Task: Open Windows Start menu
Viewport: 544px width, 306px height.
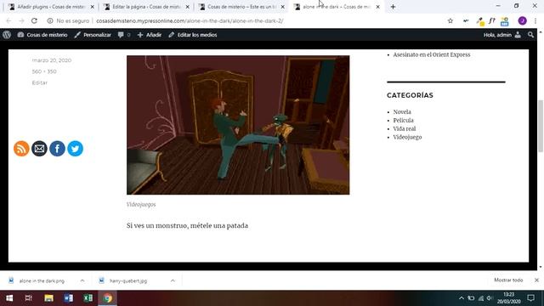Action: [x=9, y=298]
